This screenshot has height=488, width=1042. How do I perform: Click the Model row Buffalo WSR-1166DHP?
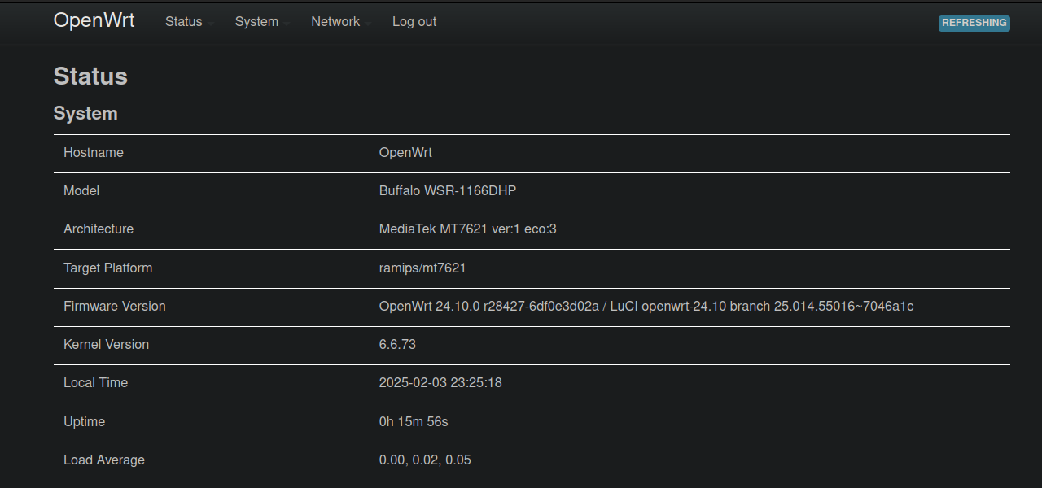[x=448, y=190]
